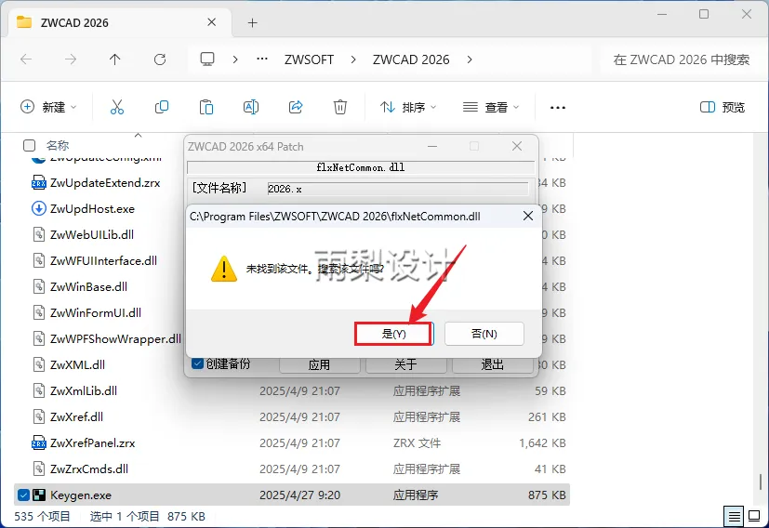Click the This PC monitor icon
Image resolution: width=769 pixels, height=528 pixels.
(x=207, y=59)
